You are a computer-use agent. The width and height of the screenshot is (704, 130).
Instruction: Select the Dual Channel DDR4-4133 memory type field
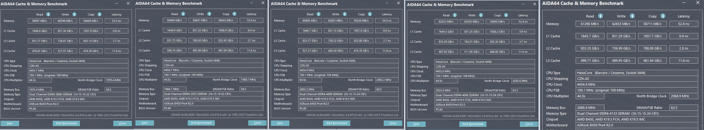point(637,113)
